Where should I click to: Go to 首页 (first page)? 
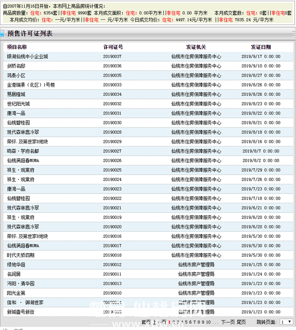(x=146, y=322)
